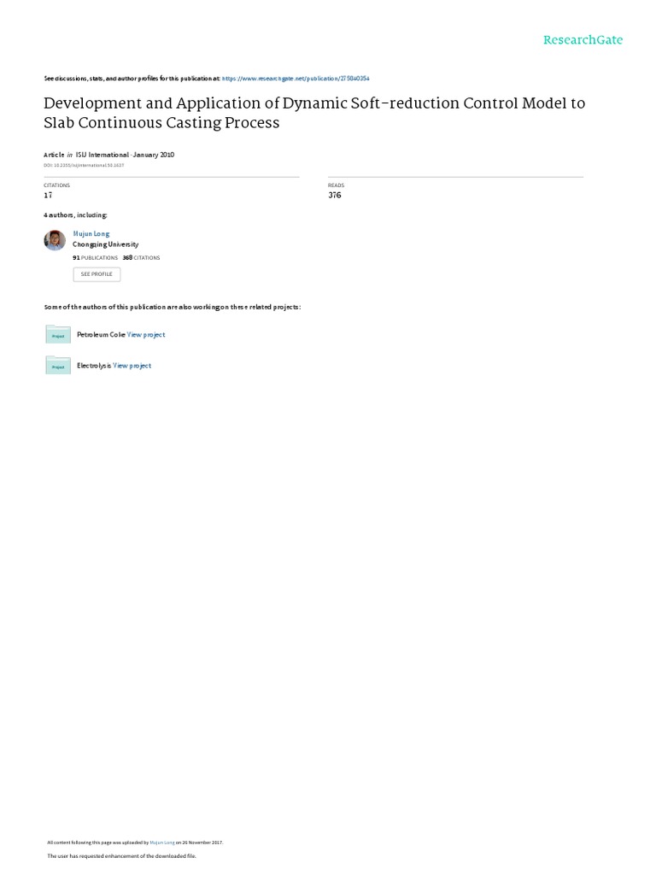Click the 368 citations author stat
Viewport: 656px width, 875px height.
[x=141, y=257]
